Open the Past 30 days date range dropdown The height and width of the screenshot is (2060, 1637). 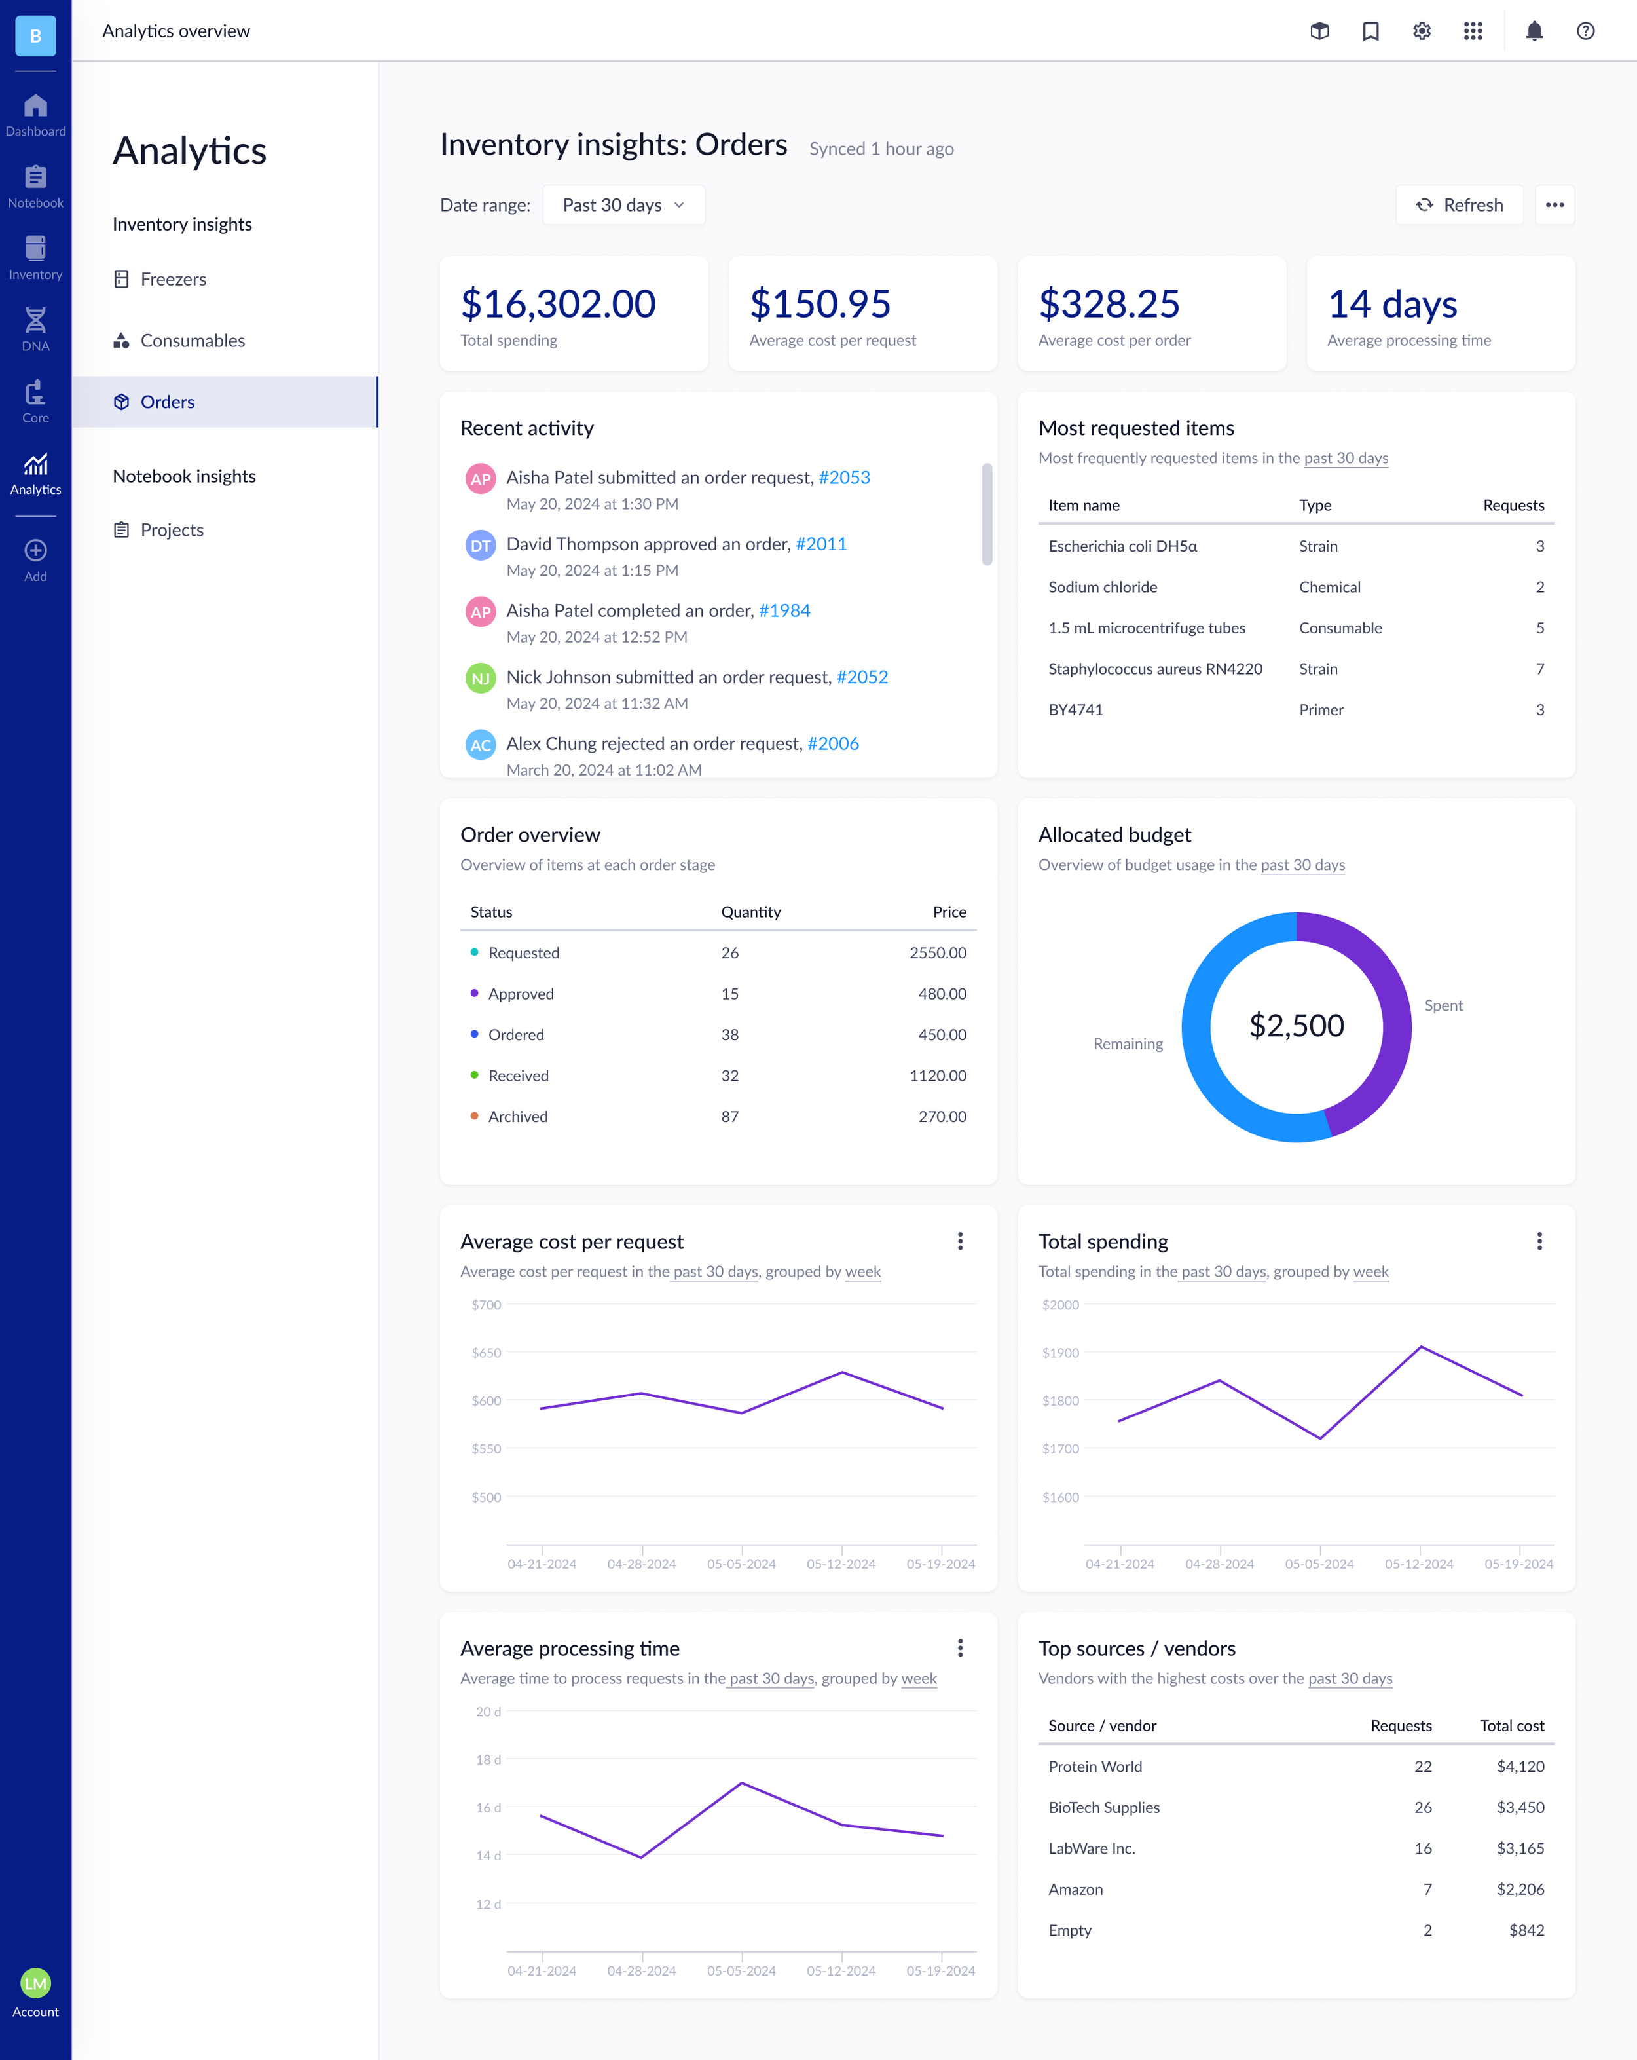[623, 204]
